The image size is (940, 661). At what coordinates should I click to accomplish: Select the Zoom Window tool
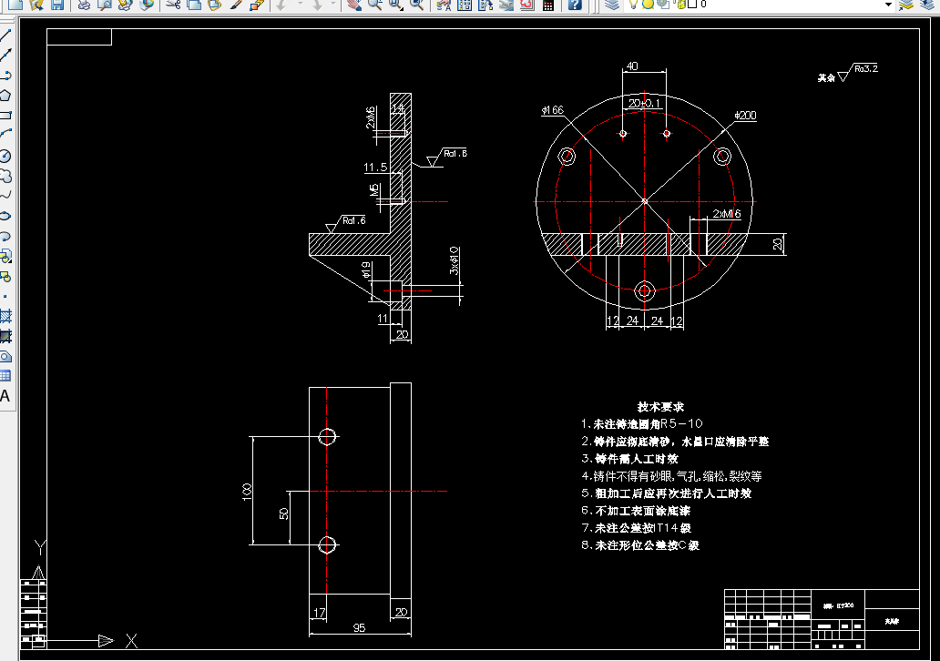click(395, 5)
